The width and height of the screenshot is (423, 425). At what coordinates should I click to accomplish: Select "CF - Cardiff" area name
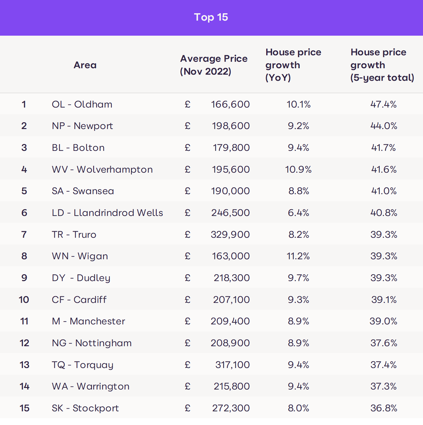coord(79,300)
